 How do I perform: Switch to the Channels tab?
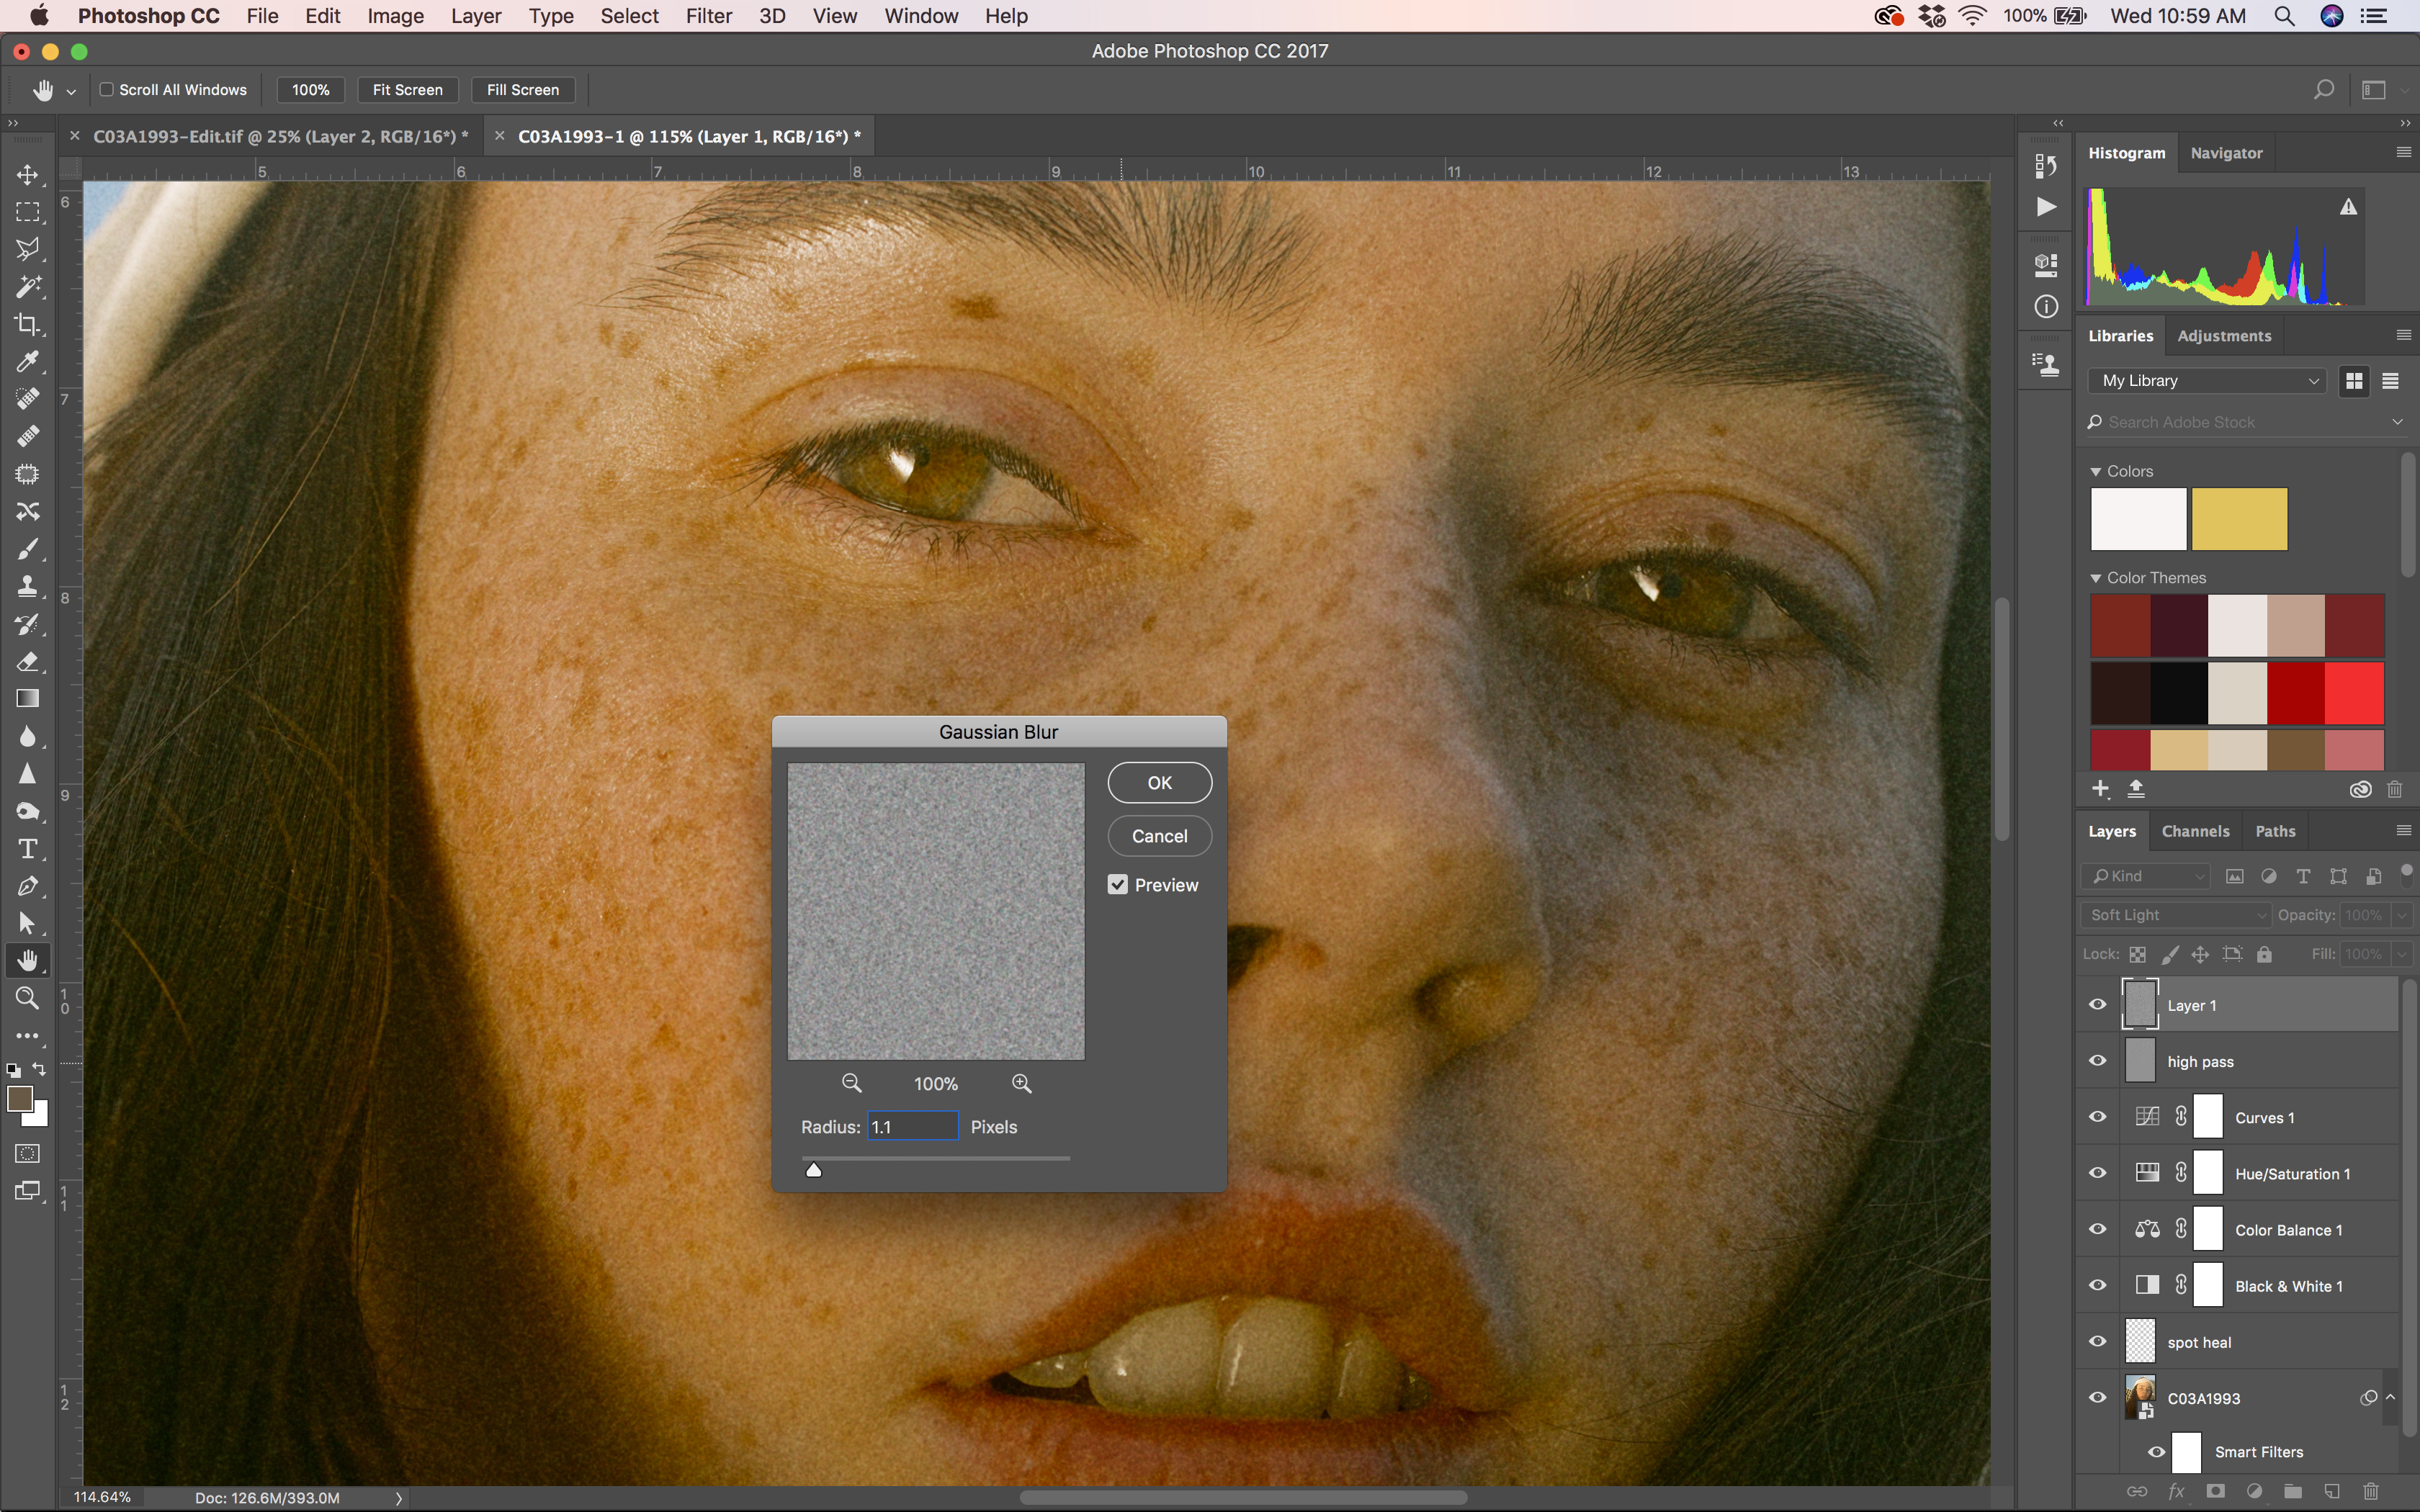click(2194, 831)
